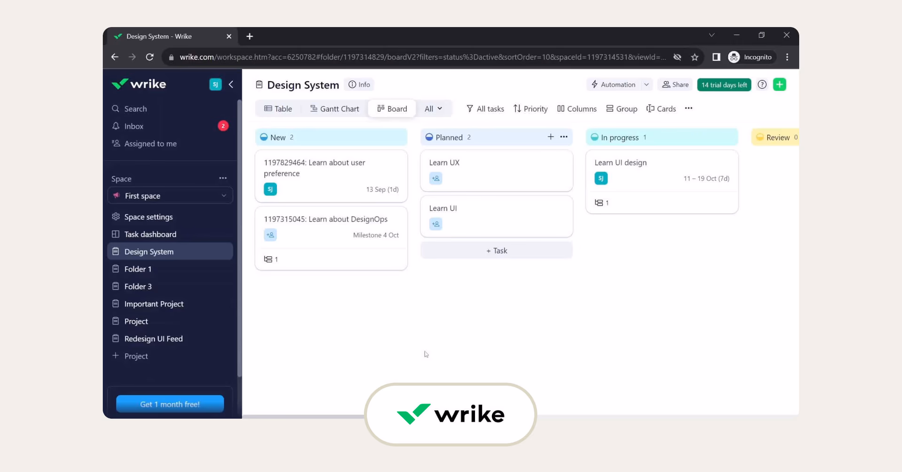Open the Cards display settings
Viewport: 902px width, 472px height.
661,108
